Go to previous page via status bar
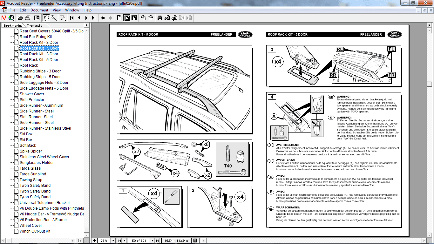Screen dimensions: 434x244 pyautogui.click(x=125, y=241)
